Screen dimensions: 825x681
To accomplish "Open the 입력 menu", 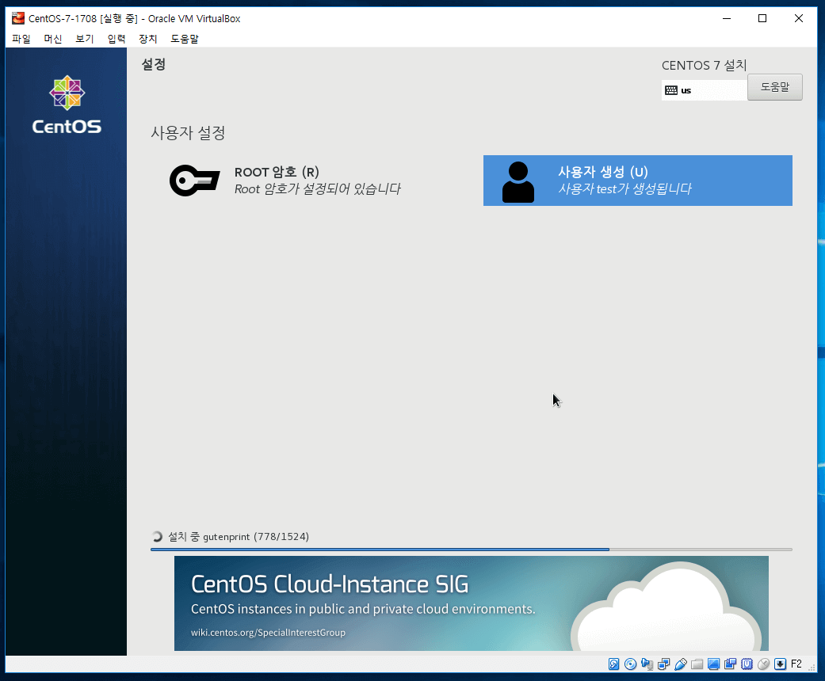I will (116, 39).
